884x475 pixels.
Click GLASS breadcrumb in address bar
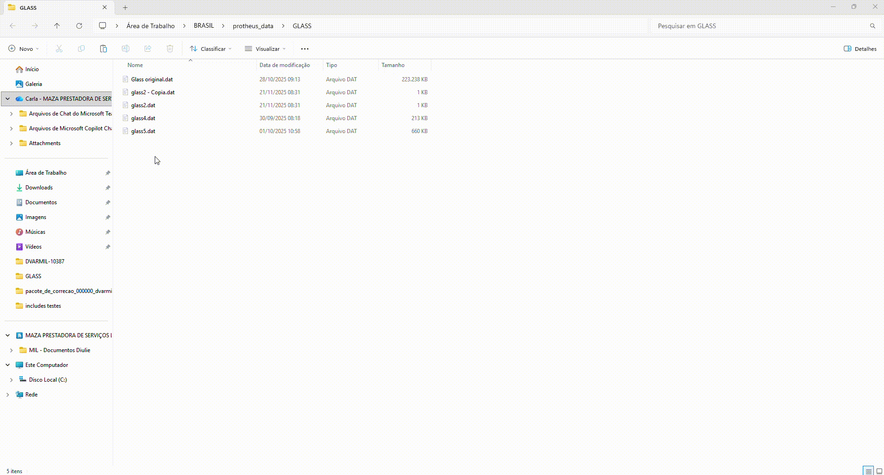pos(302,26)
